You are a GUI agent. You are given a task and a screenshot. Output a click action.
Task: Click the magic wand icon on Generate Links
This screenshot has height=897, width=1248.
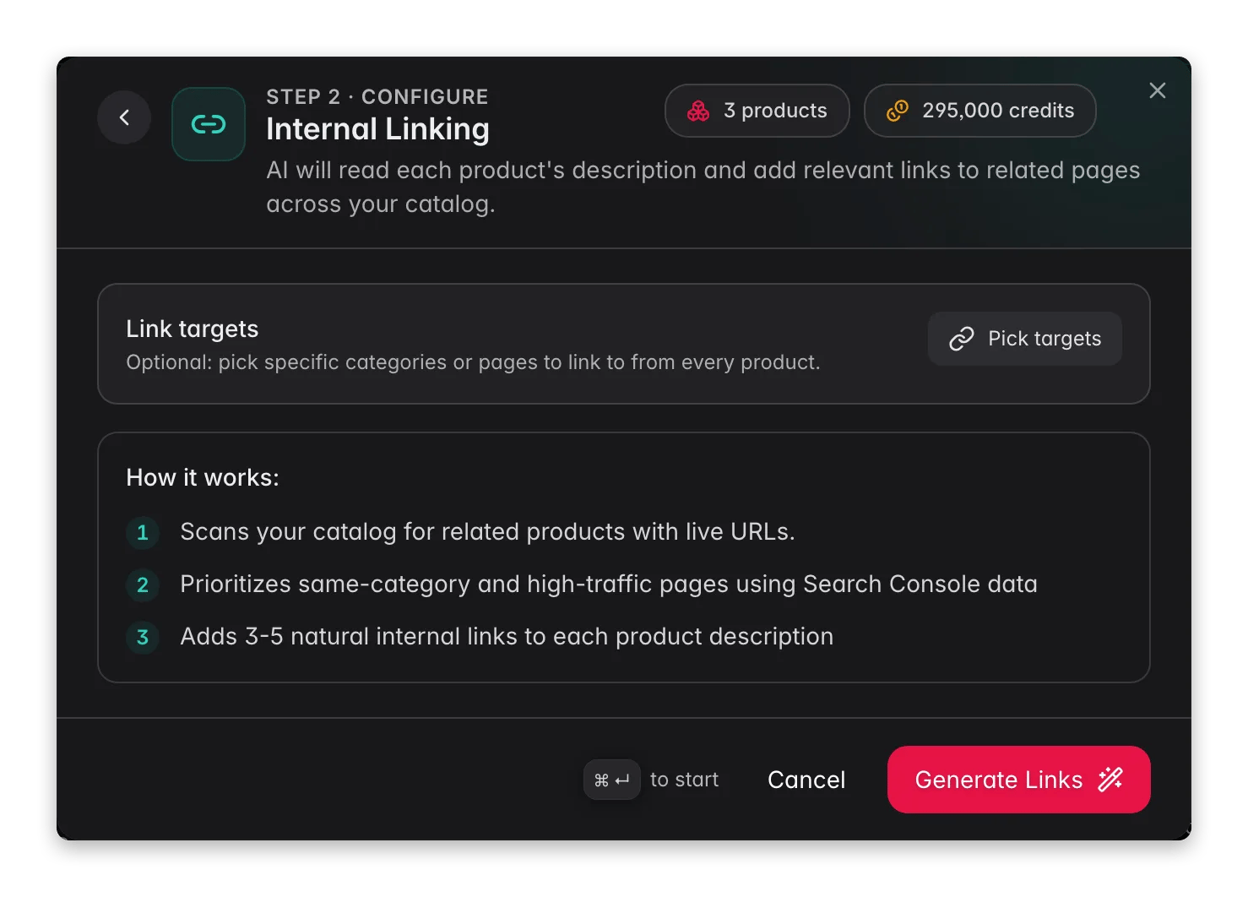1110,780
